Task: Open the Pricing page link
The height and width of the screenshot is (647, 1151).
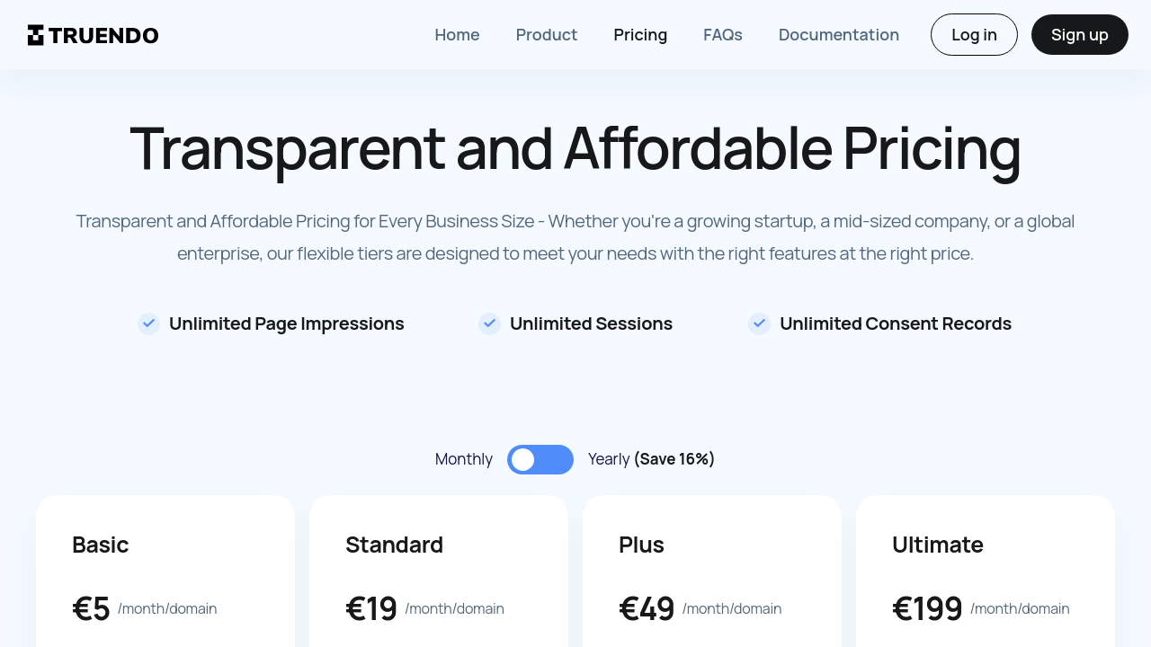Action: coord(640,35)
